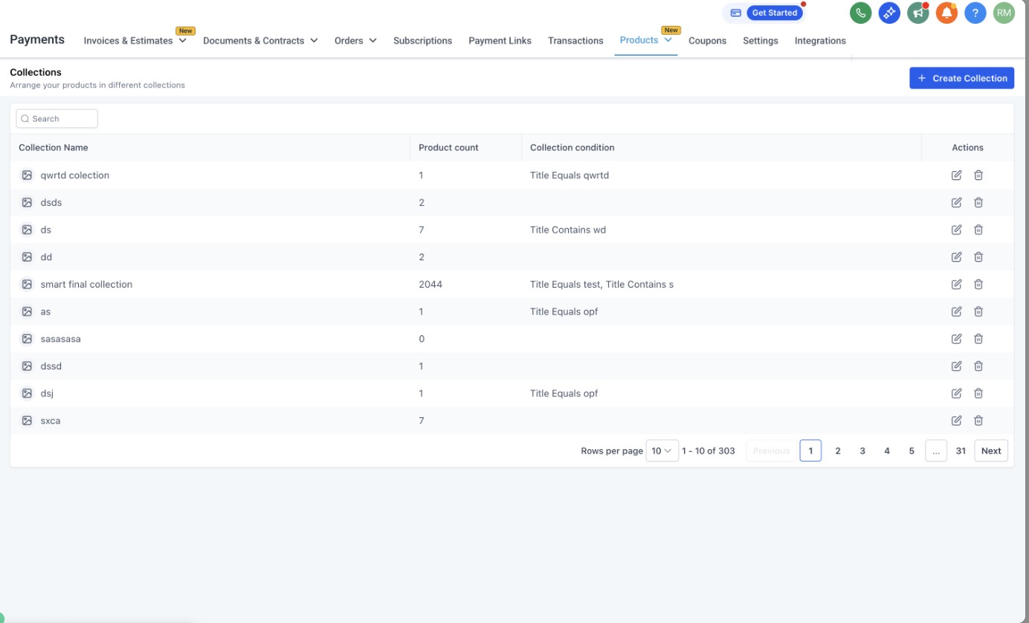Delete the ds collection
Image resolution: width=1029 pixels, height=623 pixels.
tap(978, 230)
